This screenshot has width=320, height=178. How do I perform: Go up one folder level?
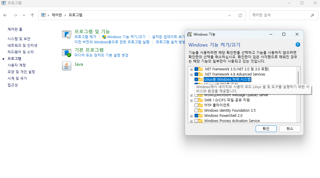pyautogui.click(x=32, y=15)
